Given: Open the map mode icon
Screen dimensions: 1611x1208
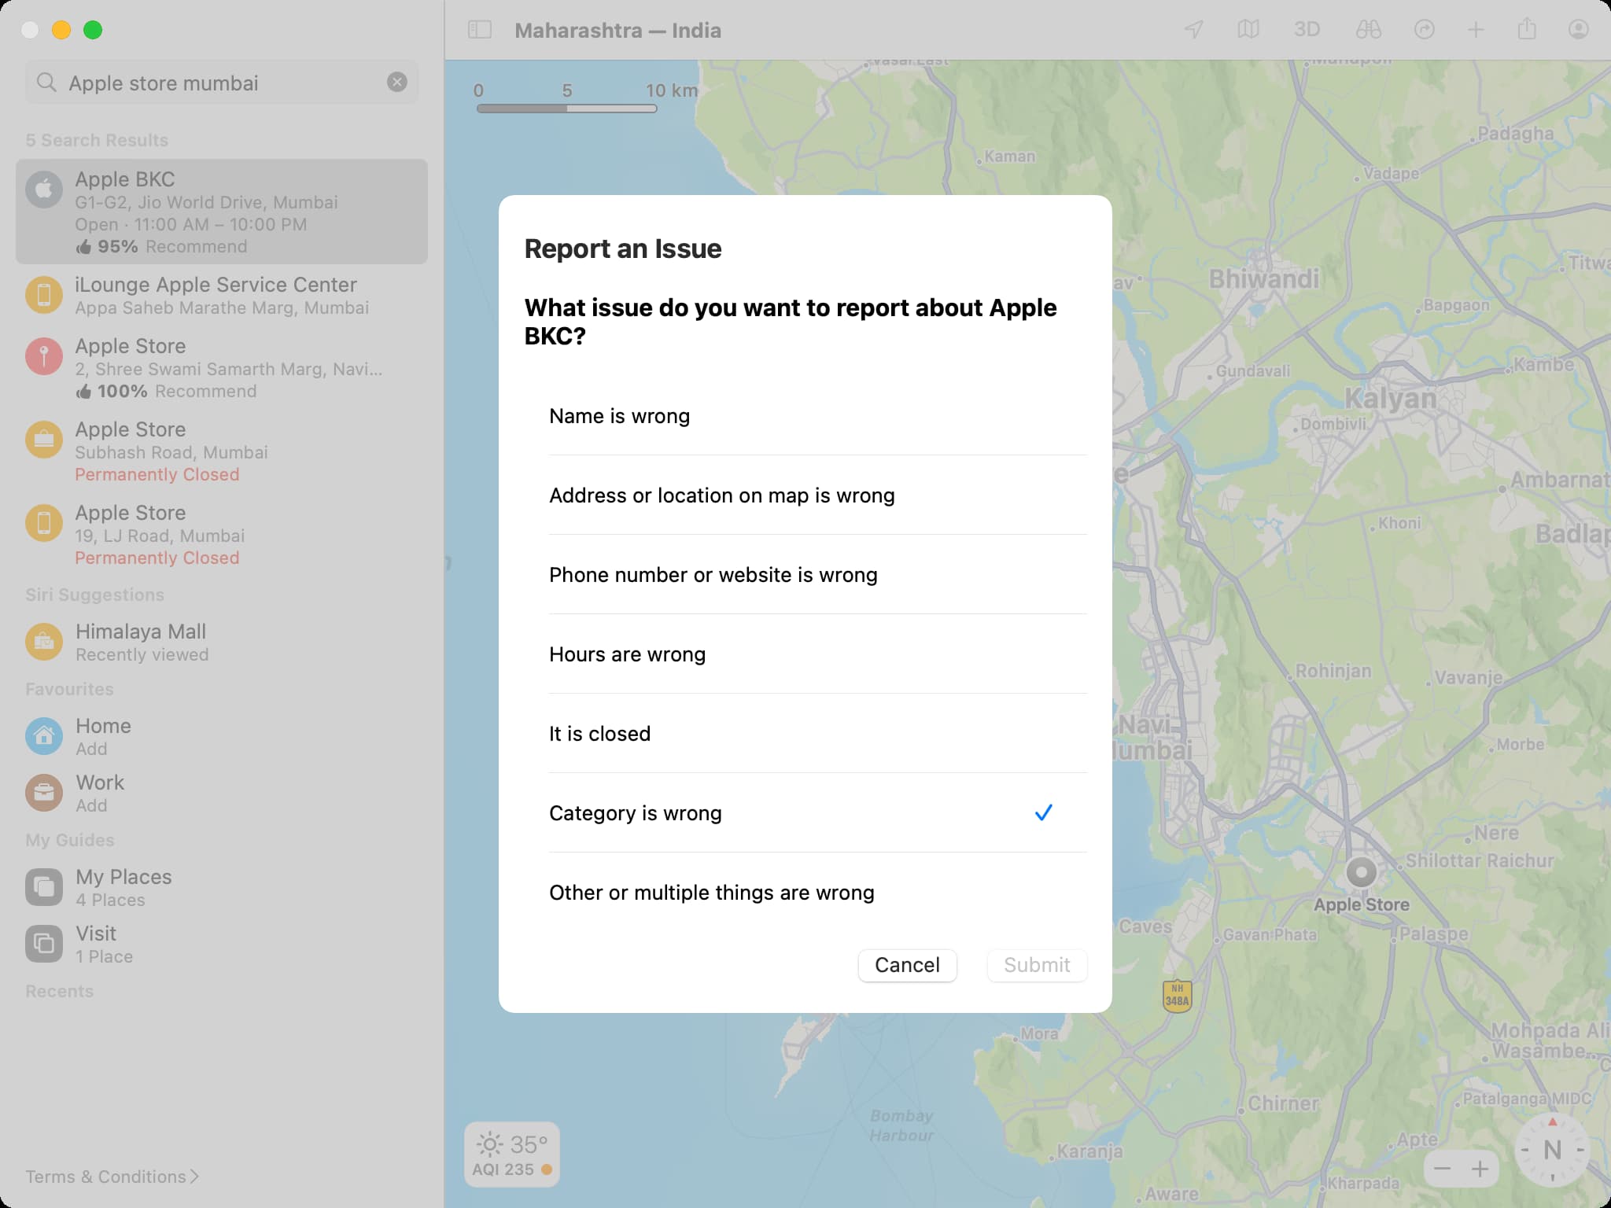Looking at the screenshot, I should (1248, 30).
